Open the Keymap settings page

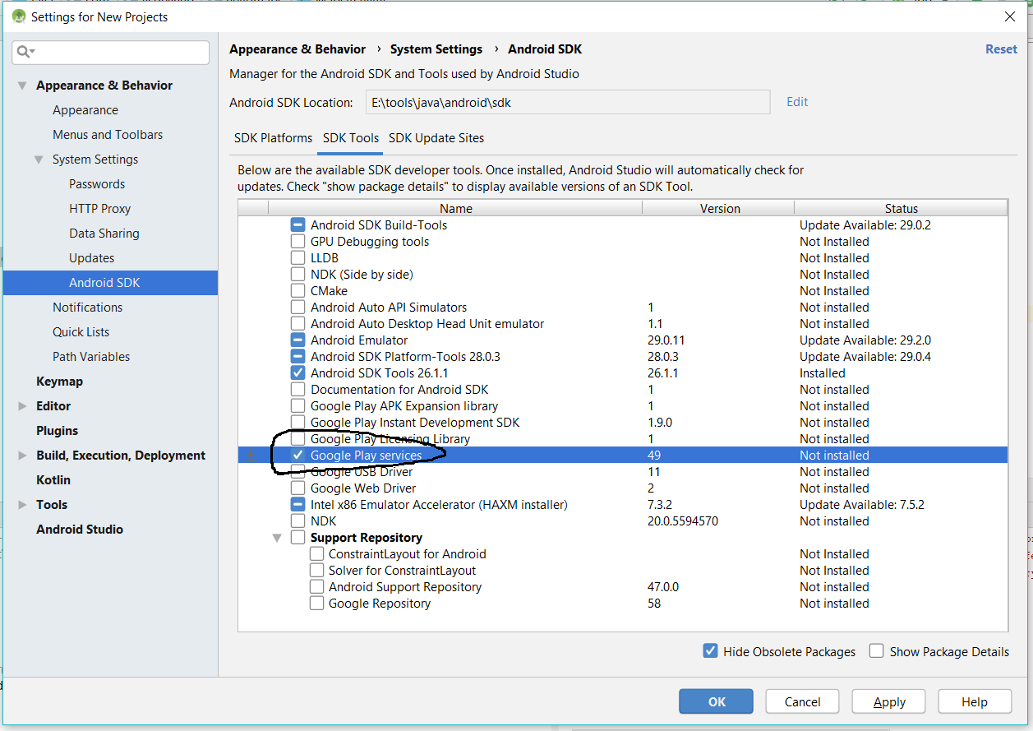(59, 382)
